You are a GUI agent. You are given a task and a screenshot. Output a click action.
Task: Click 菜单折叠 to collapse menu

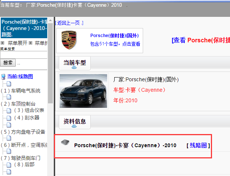tap(41, 43)
